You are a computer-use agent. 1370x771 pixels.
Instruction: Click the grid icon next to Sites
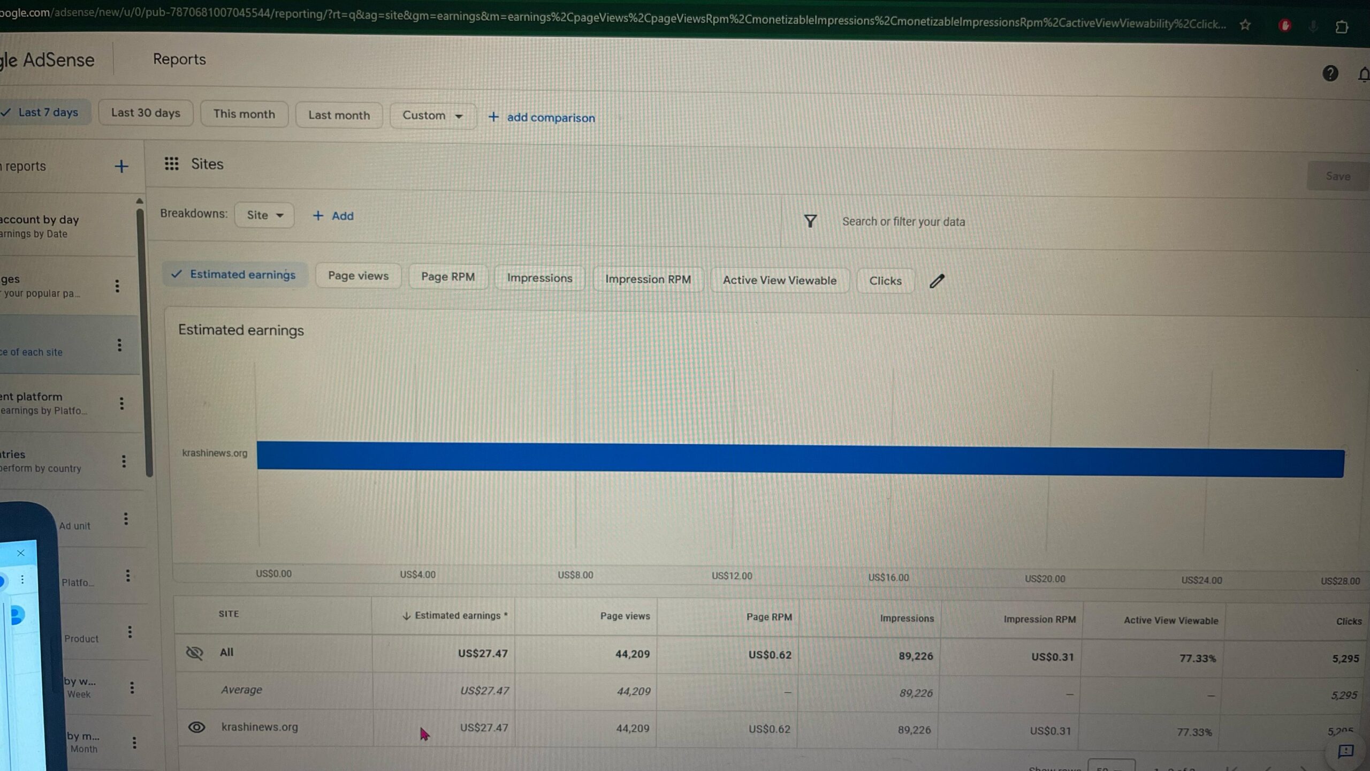point(171,164)
